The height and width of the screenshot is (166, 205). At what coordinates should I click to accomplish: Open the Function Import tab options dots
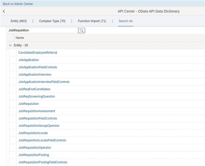(x=113, y=21)
